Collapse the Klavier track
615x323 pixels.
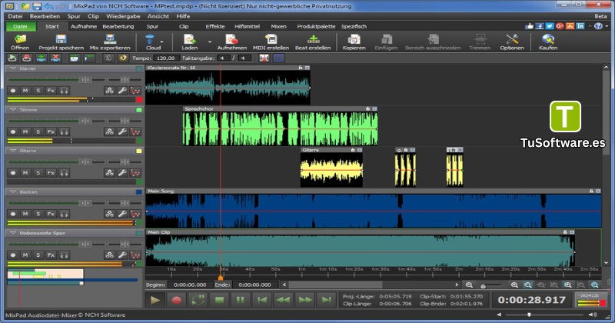coord(12,68)
